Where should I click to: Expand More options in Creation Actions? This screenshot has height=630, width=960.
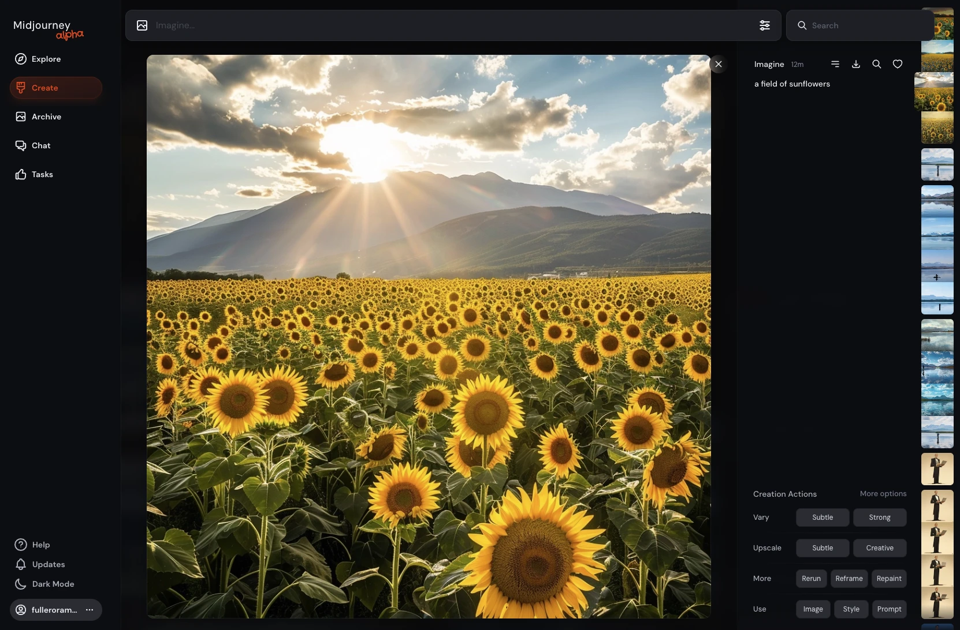(883, 494)
